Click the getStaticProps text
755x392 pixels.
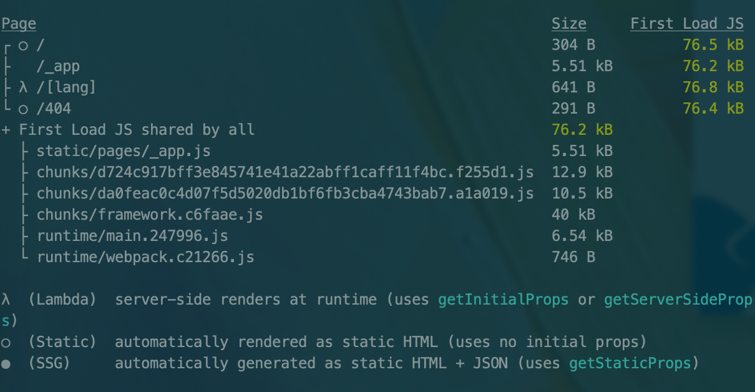click(x=630, y=363)
